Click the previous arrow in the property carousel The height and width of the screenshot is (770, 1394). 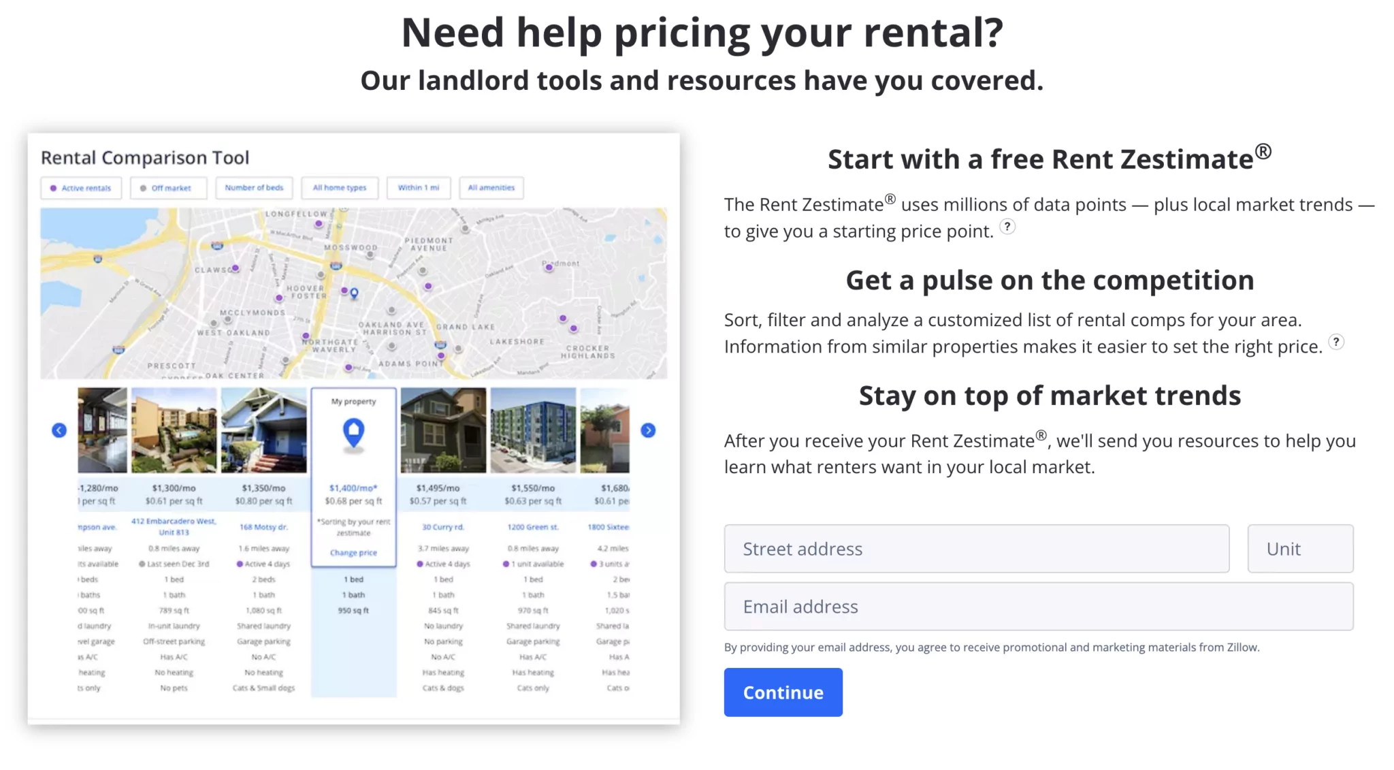[x=59, y=430]
